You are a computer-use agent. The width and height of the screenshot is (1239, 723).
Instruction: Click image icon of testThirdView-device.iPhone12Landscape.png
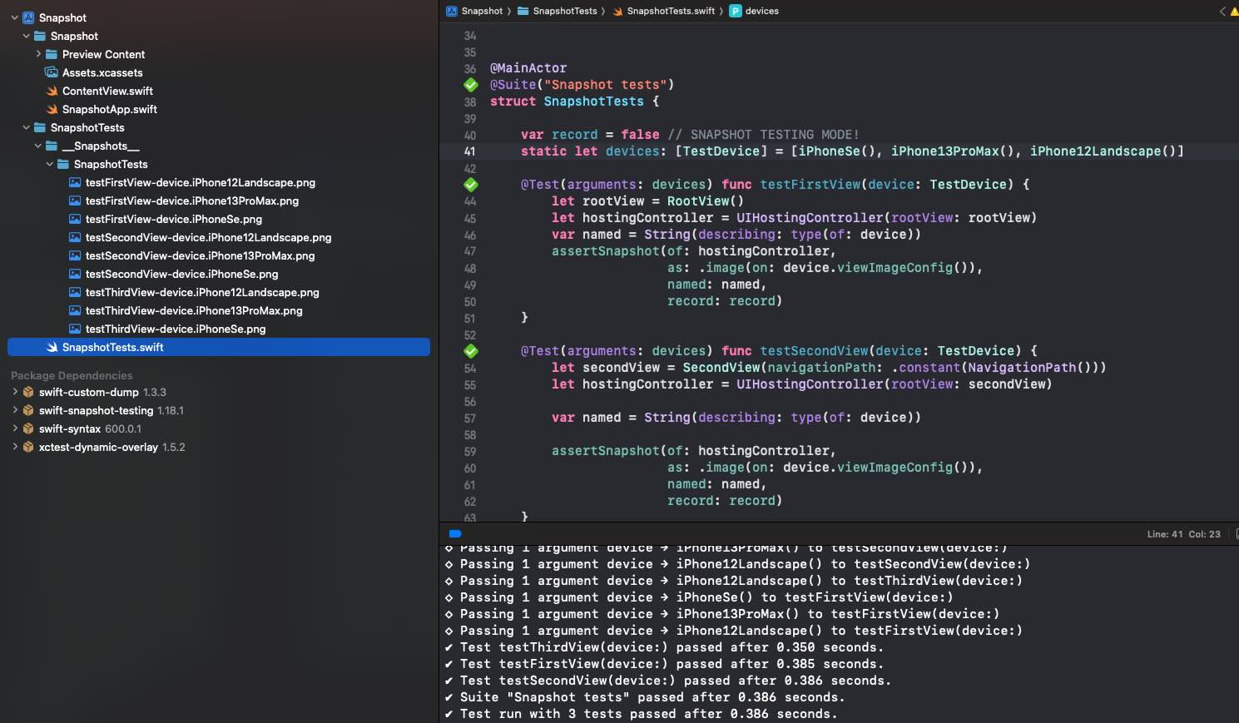75,292
